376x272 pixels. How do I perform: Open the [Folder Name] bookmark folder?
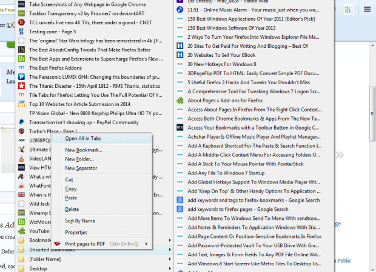[x=45, y=259]
